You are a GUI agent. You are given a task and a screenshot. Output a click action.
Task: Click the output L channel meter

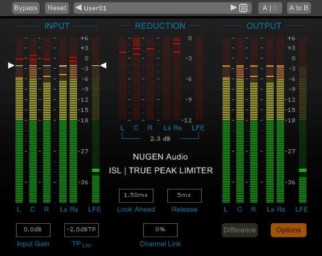point(227,121)
